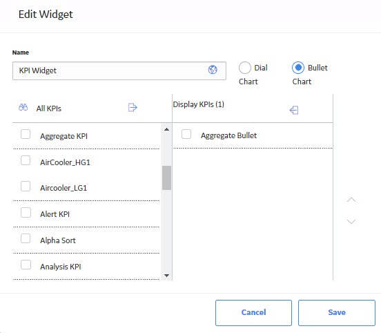Click the binoculars search icon for All KPIs
This screenshot has height=333, width=381.
pos(23,107)
